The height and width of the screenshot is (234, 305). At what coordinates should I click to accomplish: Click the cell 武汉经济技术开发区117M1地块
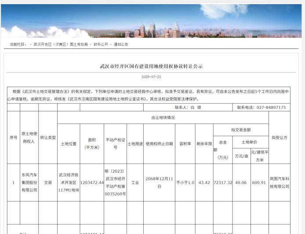(69, 183)
